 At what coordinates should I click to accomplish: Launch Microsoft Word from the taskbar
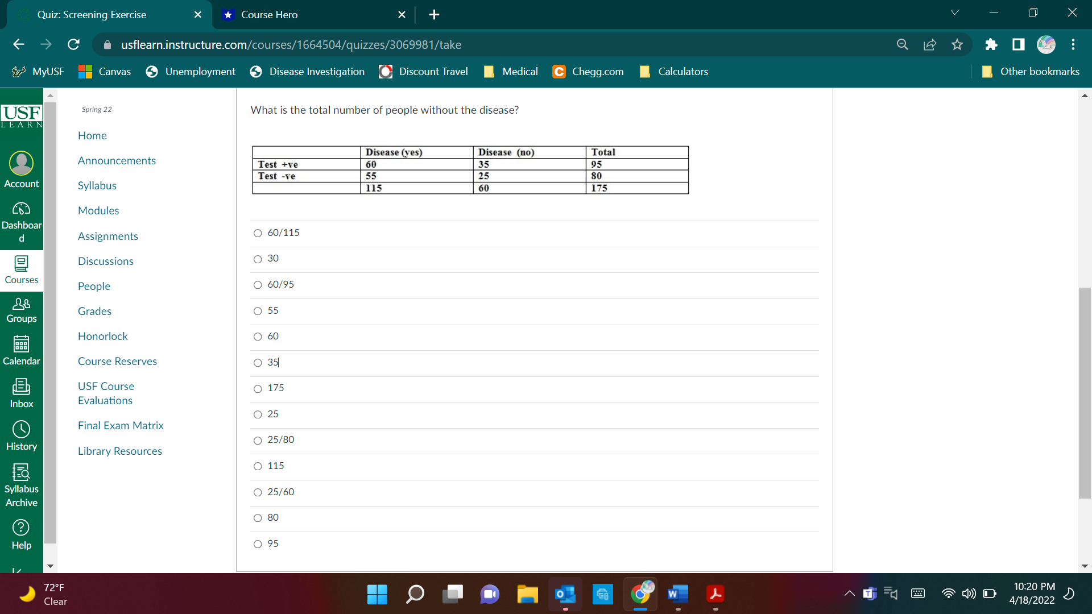677,594
